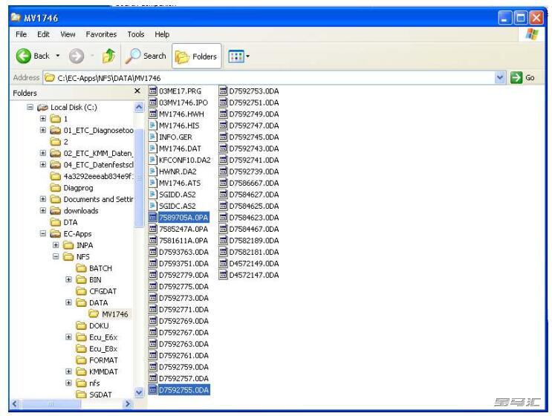Collapse the NFS folder node
This screenshot has height=419, width=552.
tap(56, 257)
